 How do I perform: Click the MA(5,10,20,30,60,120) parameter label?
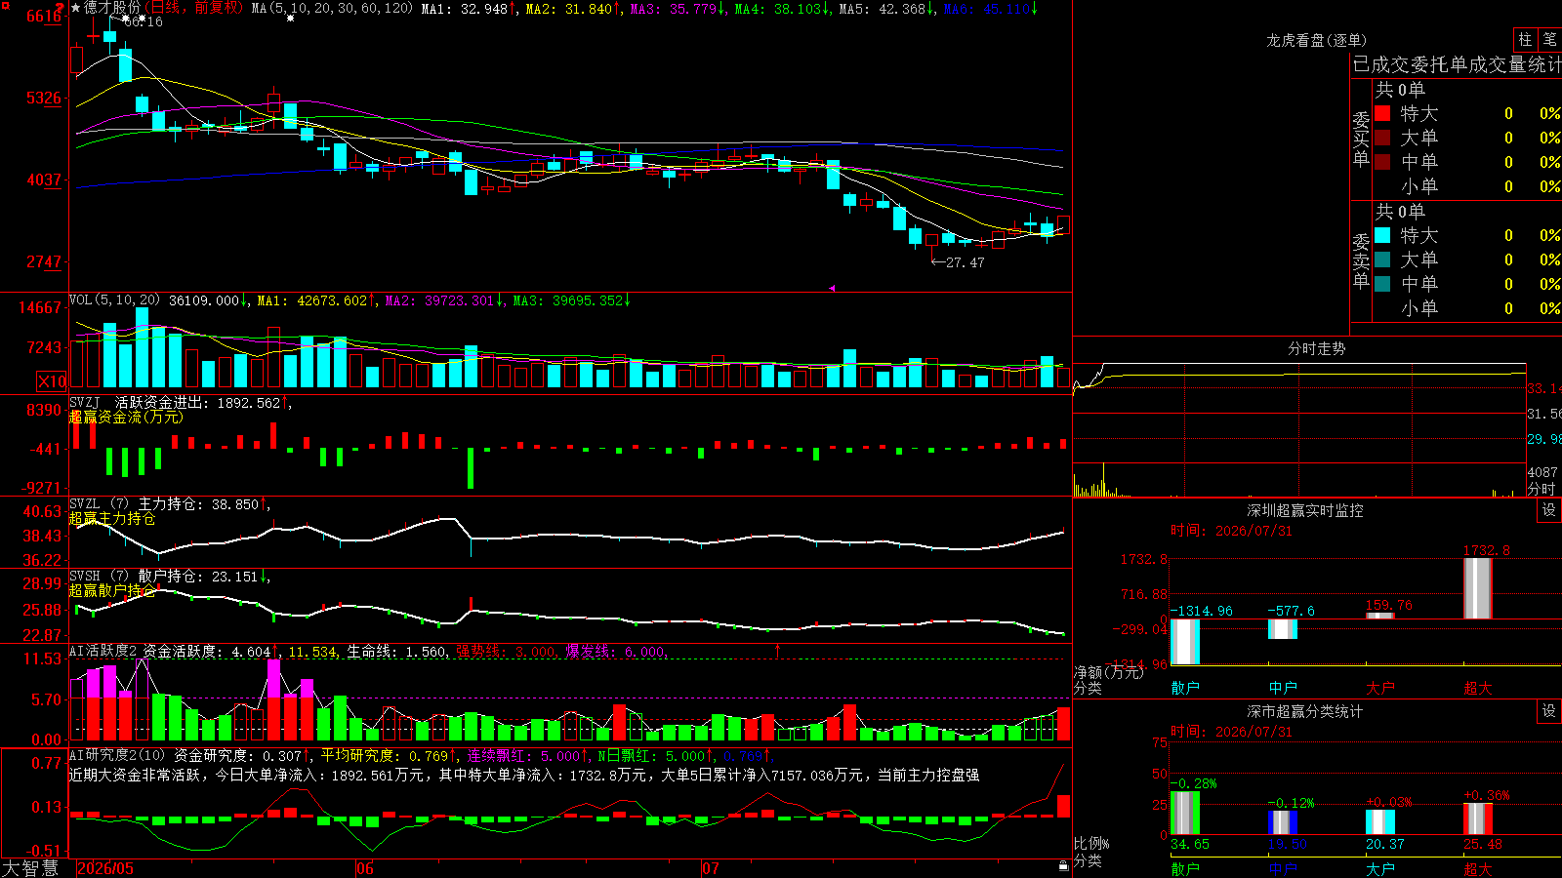(x=332, y=8)
